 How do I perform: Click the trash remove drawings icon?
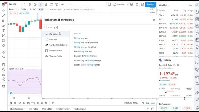click(3, 86)
